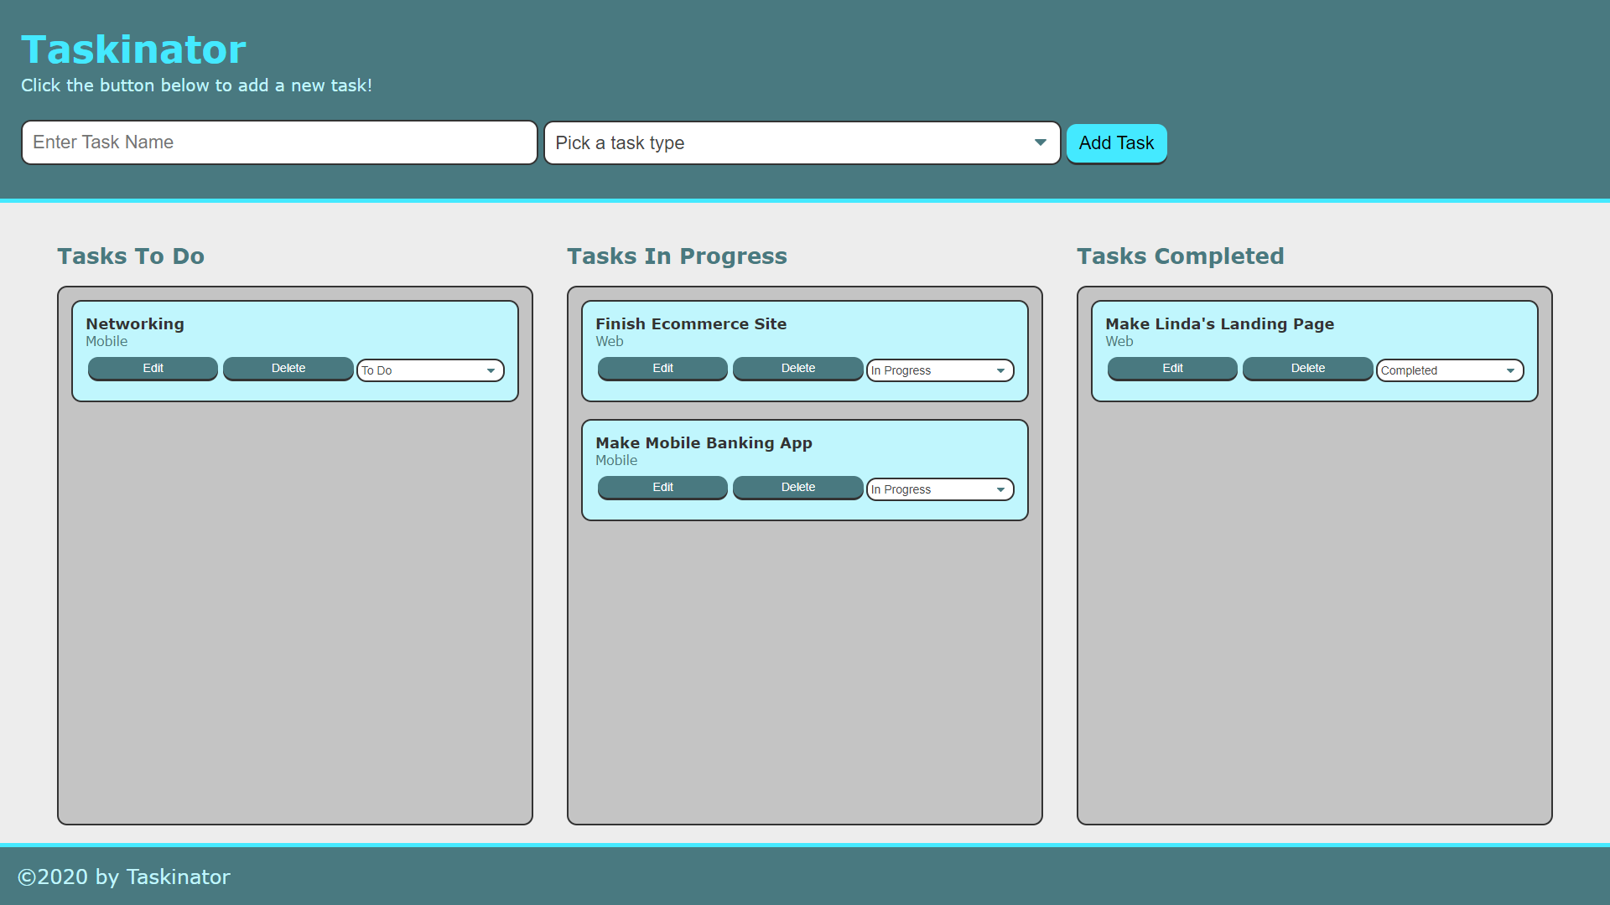Open status dropdown for Mobile Banking App
This screenshot has height=905, width=1610.
[940, 489]
